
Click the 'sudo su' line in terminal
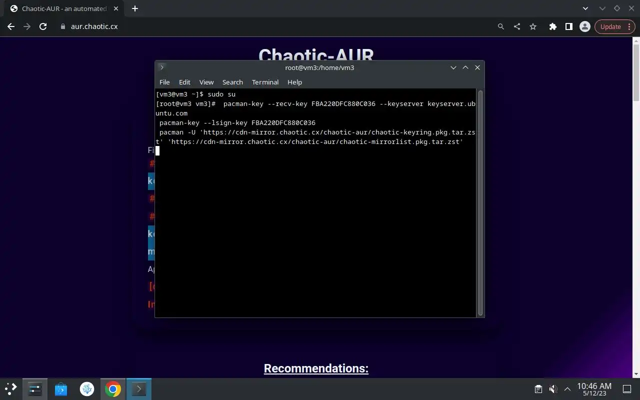[195, 94]
